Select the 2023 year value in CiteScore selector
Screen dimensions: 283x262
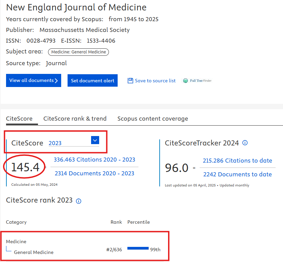click(55, 143)
